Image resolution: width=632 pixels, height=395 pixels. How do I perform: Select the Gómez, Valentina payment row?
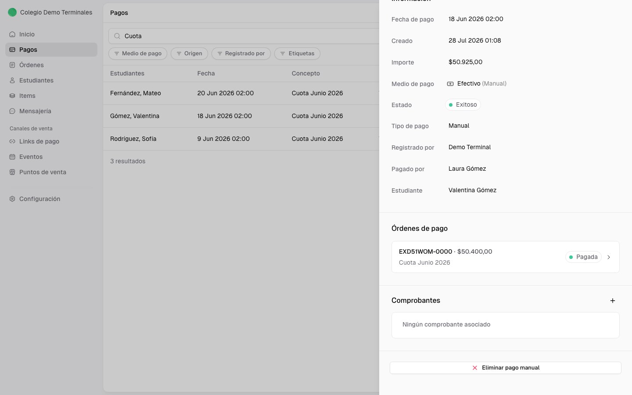tap(241, 116)
